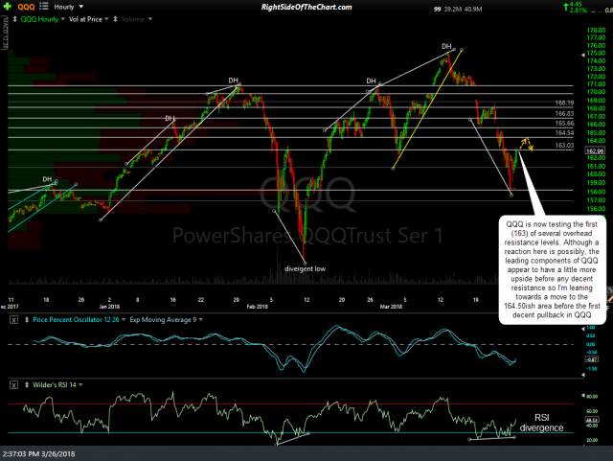Click the timestamp 2:37:03 PM 3/26/2018
The image size is (613, 461).
(38, 454)
